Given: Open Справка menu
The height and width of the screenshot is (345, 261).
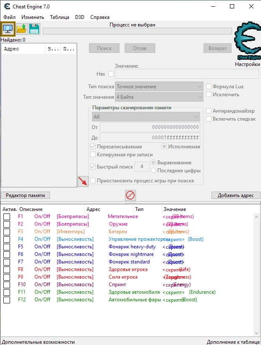Looking at the screenshot, I should click(x=100, y=17).
